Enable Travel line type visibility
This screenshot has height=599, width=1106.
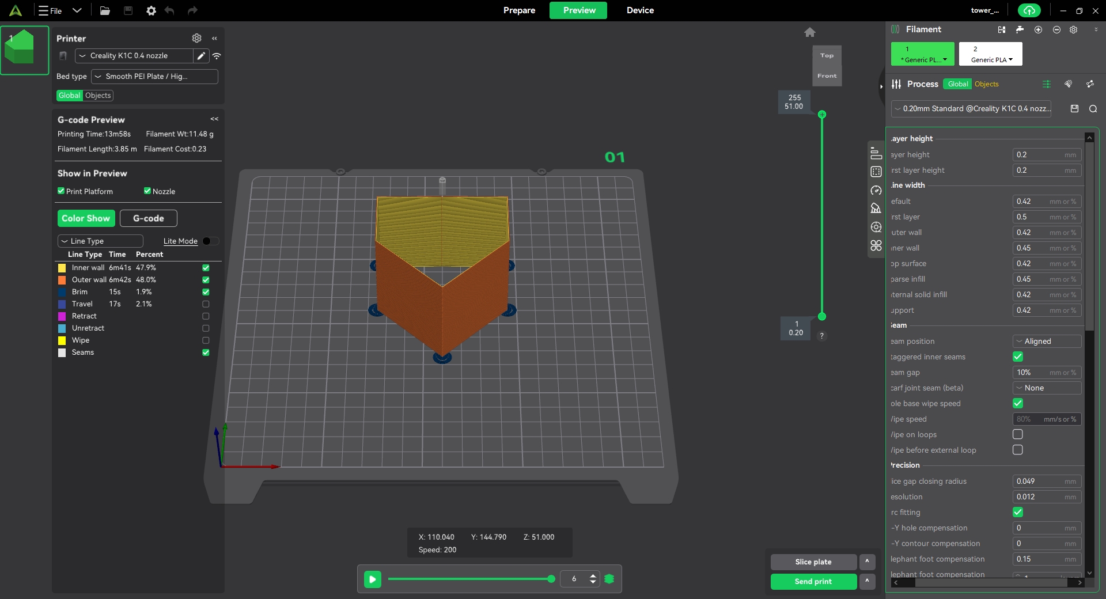tap(206, 304)
